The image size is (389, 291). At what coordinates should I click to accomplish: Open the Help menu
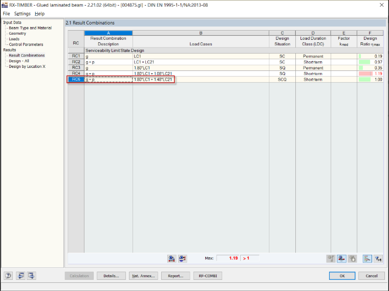click(40, 14)
